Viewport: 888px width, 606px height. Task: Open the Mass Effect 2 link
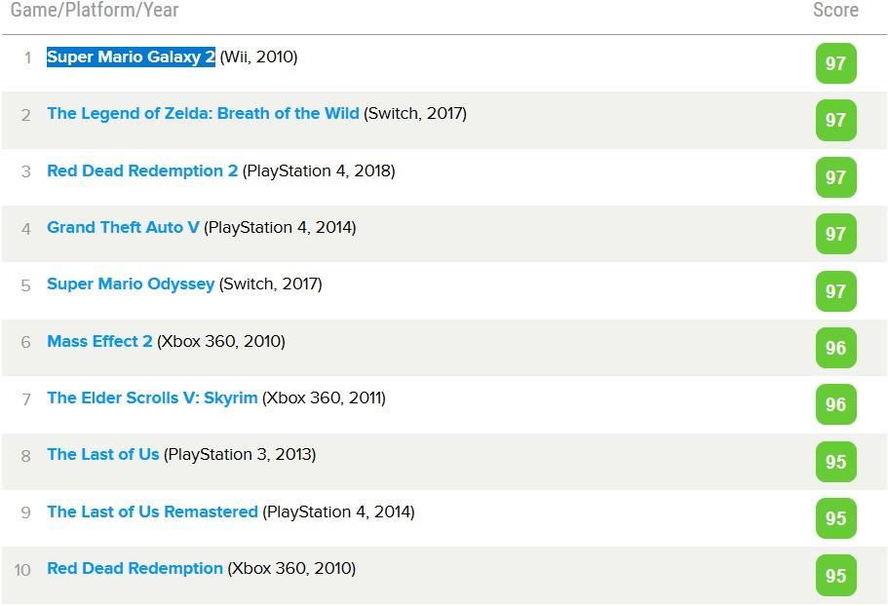99,341
